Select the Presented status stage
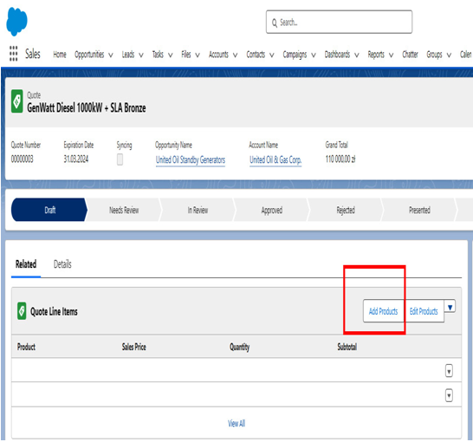 pos(419,210)
